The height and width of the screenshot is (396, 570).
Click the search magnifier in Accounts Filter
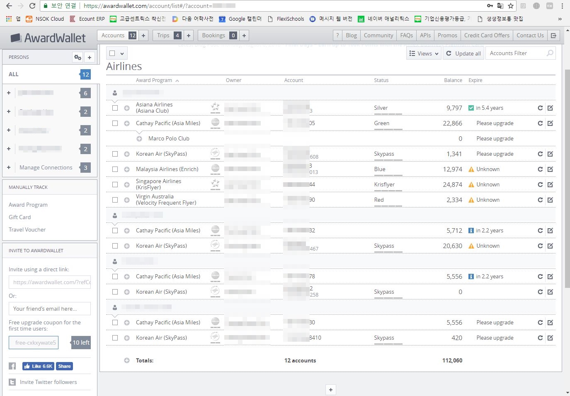click(550, 53)
